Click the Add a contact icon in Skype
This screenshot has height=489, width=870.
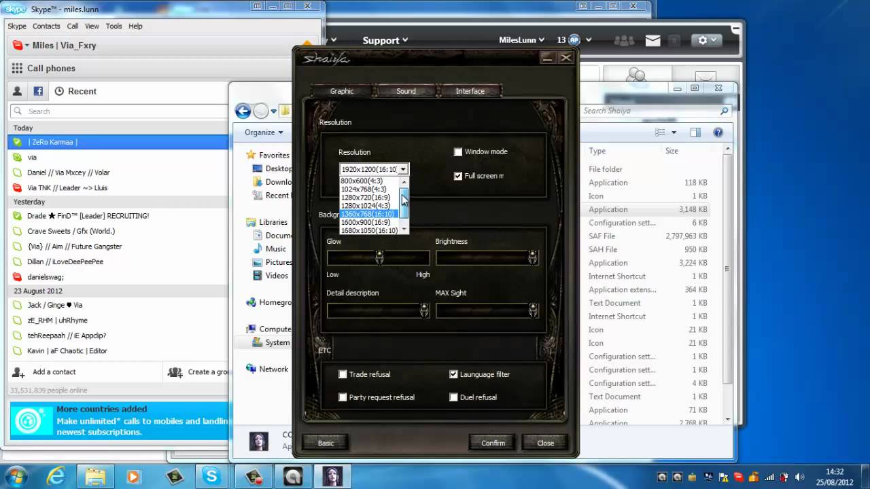[x=18, y=372]
